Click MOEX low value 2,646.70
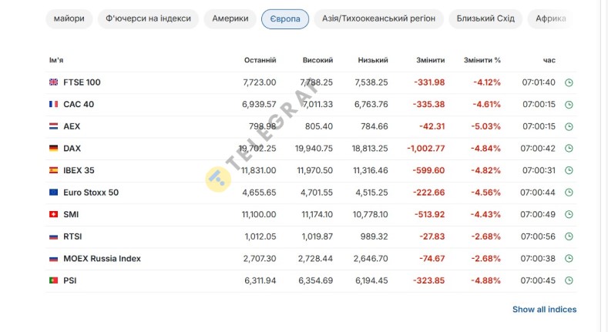This screenshot has width=608, height=332. coord(371,258)
